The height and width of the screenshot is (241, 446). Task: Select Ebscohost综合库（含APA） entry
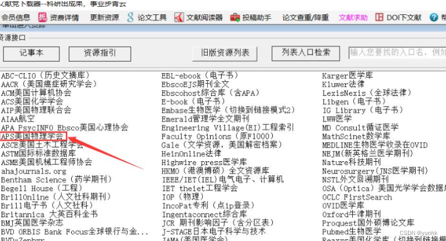tap(211, 92)
